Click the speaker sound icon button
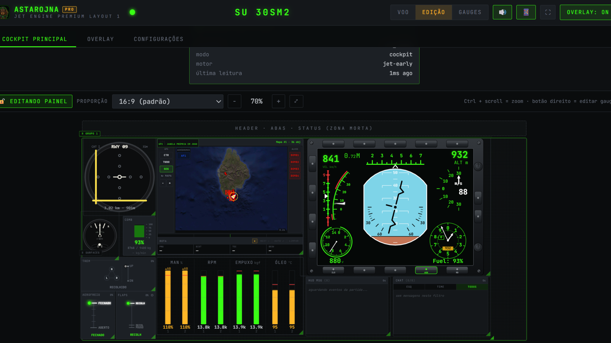 point(502,12)
